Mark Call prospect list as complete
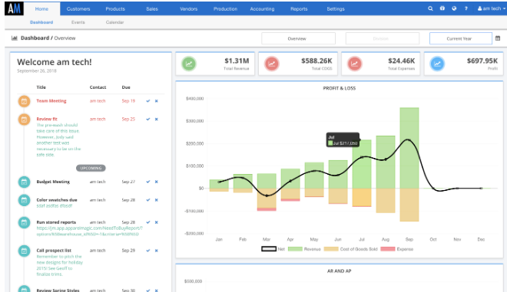Screen dimensions: 507x292 click(148, 251)
